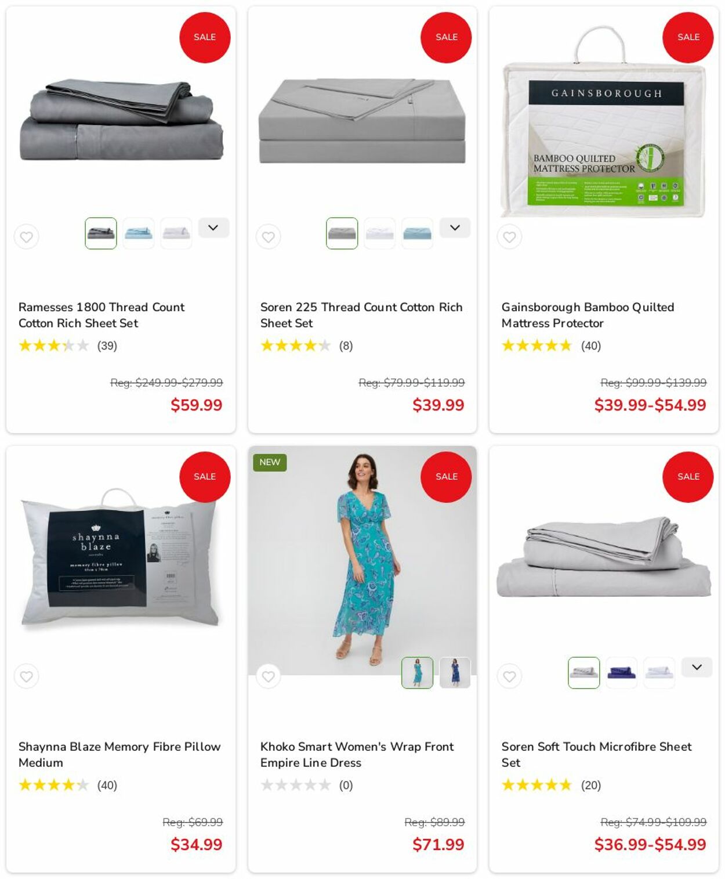
Task: Expand more colours for Ramesses sheet set
Action: (x=213, y=228)
